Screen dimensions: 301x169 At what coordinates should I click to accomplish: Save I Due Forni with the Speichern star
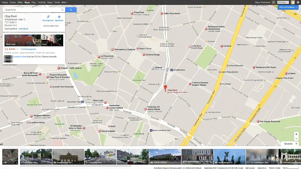pyautogui.click(x=59, y=17)
